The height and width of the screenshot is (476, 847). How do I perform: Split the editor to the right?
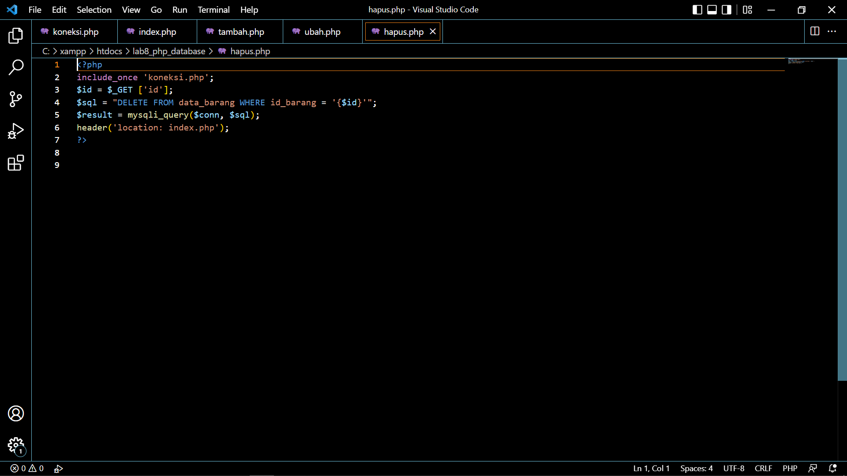pos(814,31)
